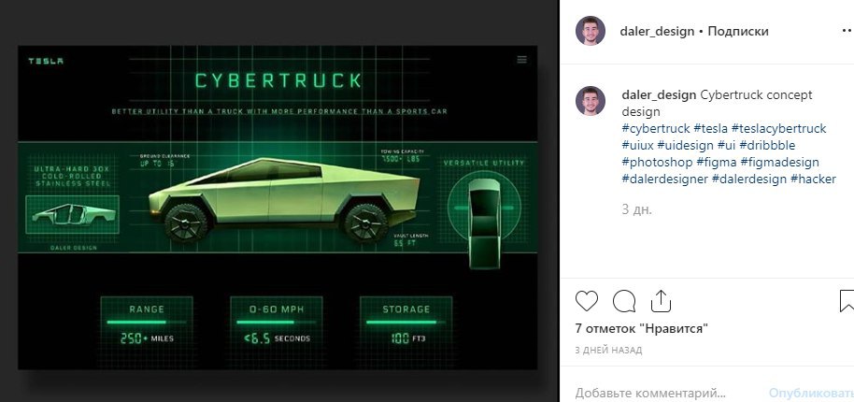Screen dimensions: 854x402
Task: Submit comment with the Опубликовать button
Action: (812, 393)
